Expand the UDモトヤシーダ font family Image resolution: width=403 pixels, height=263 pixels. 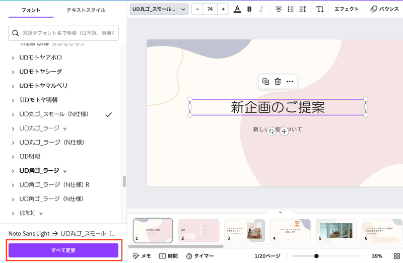tap(13, 72)
